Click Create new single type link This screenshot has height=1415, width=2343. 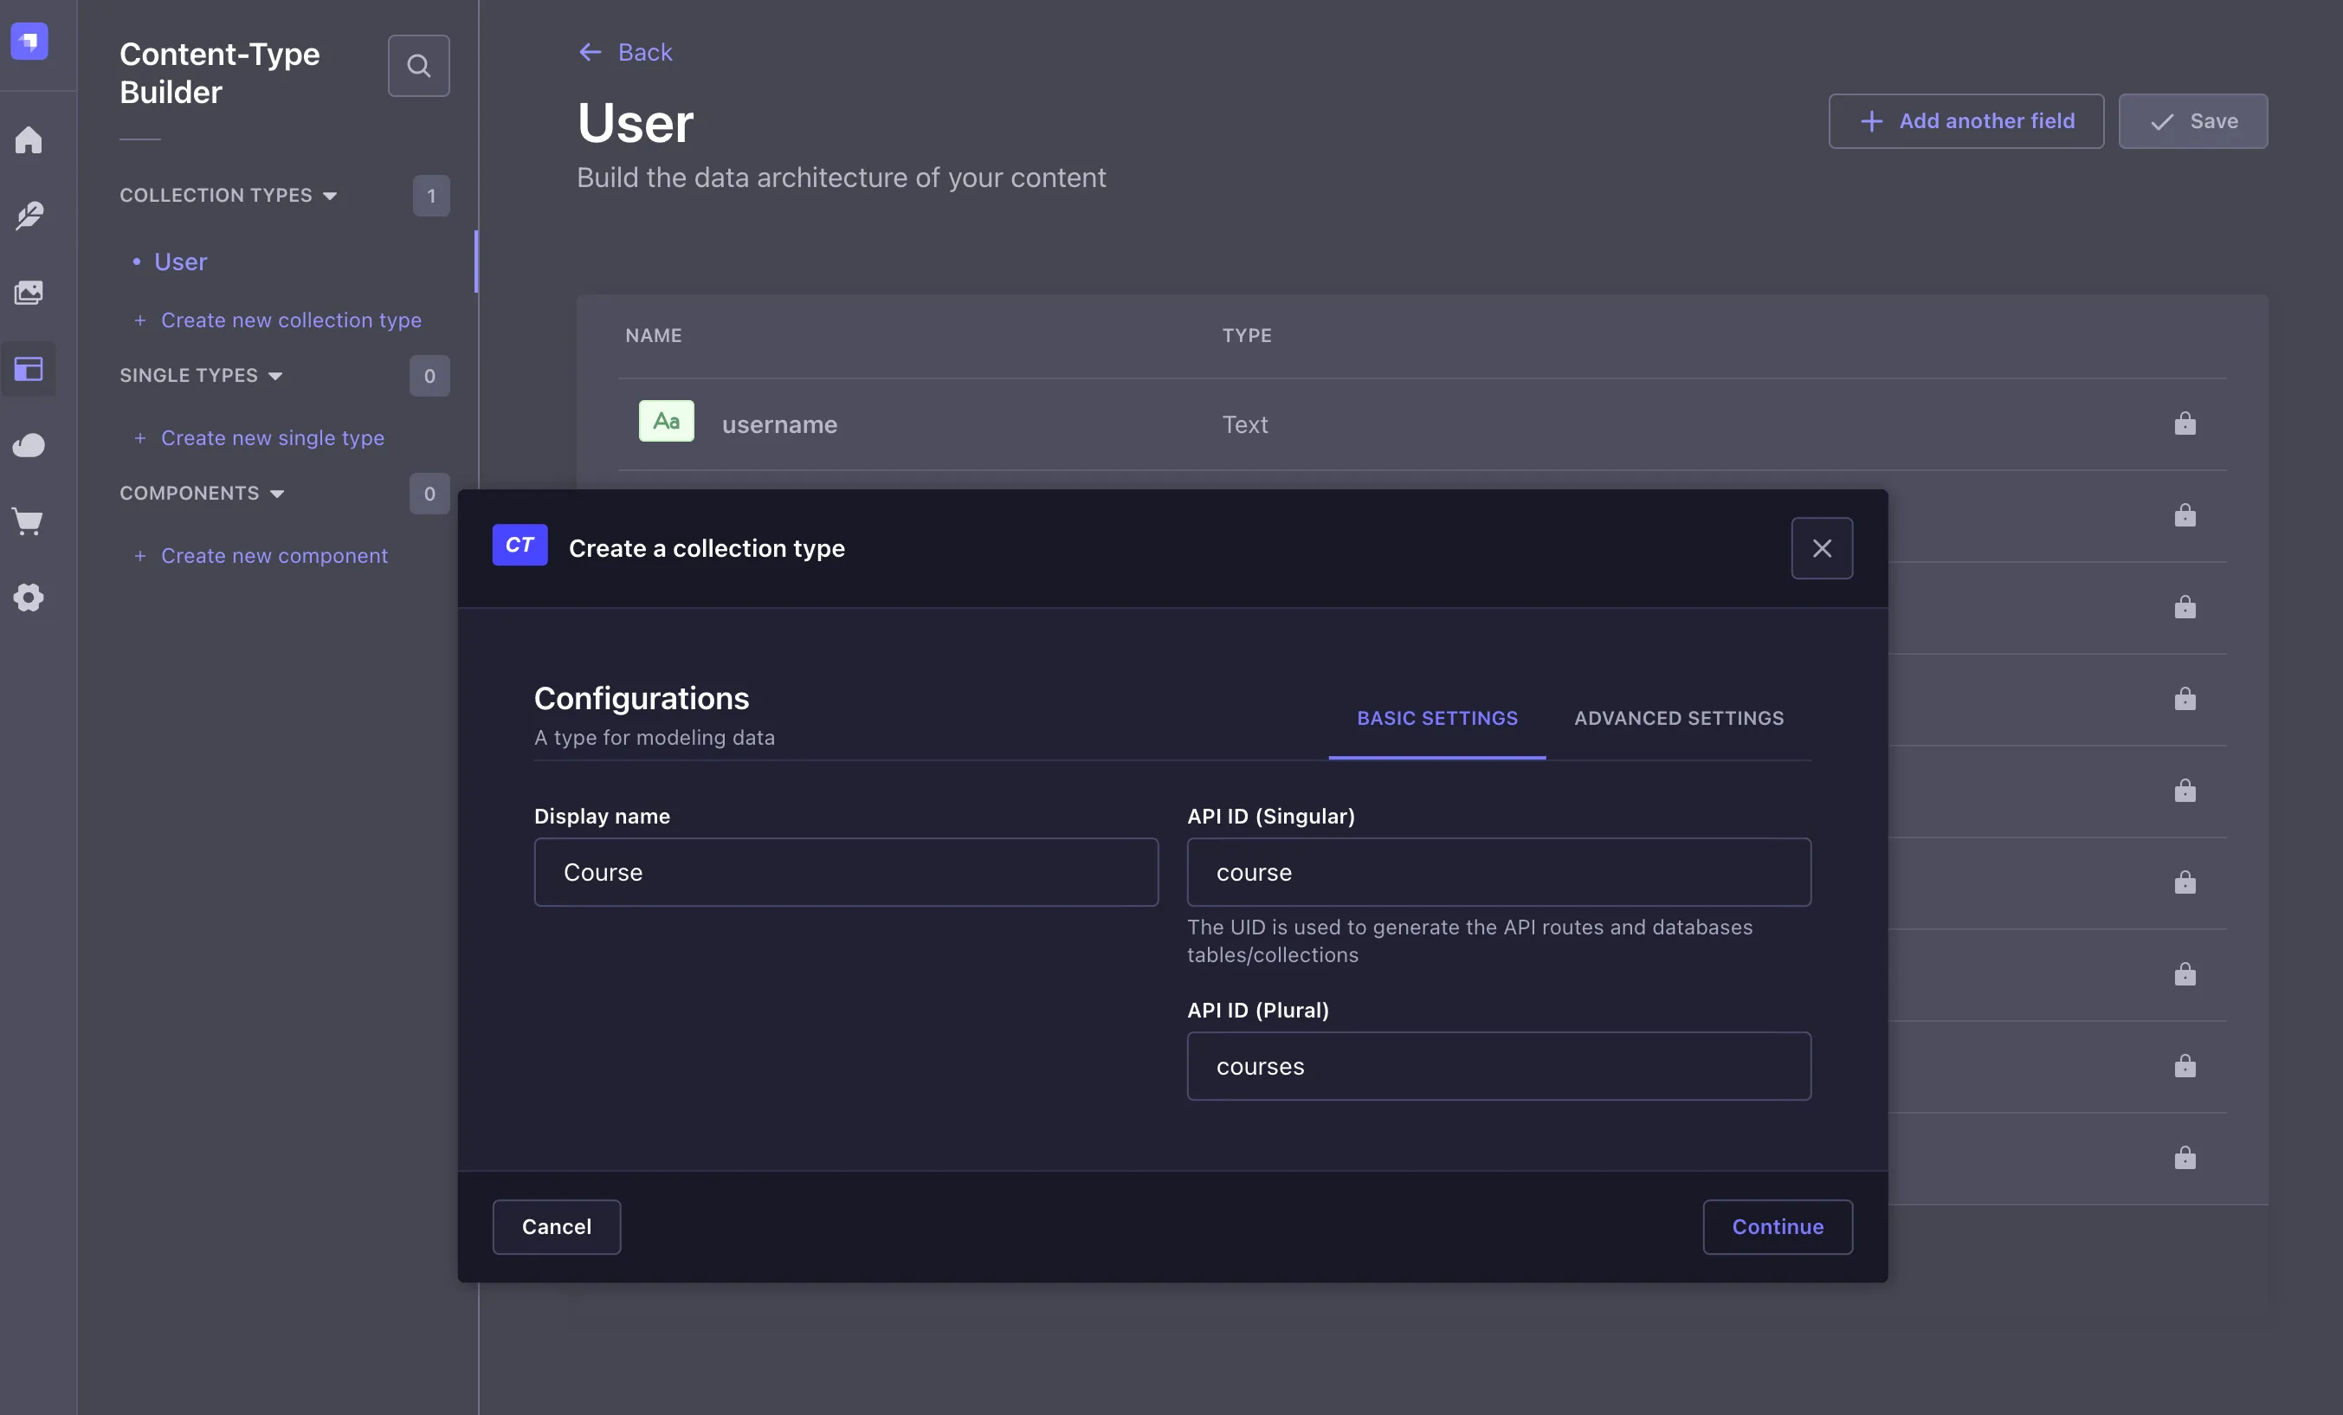coord(272,438)
